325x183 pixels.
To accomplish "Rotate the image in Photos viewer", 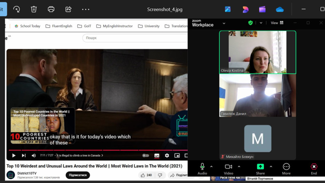I will click(17, 9).
